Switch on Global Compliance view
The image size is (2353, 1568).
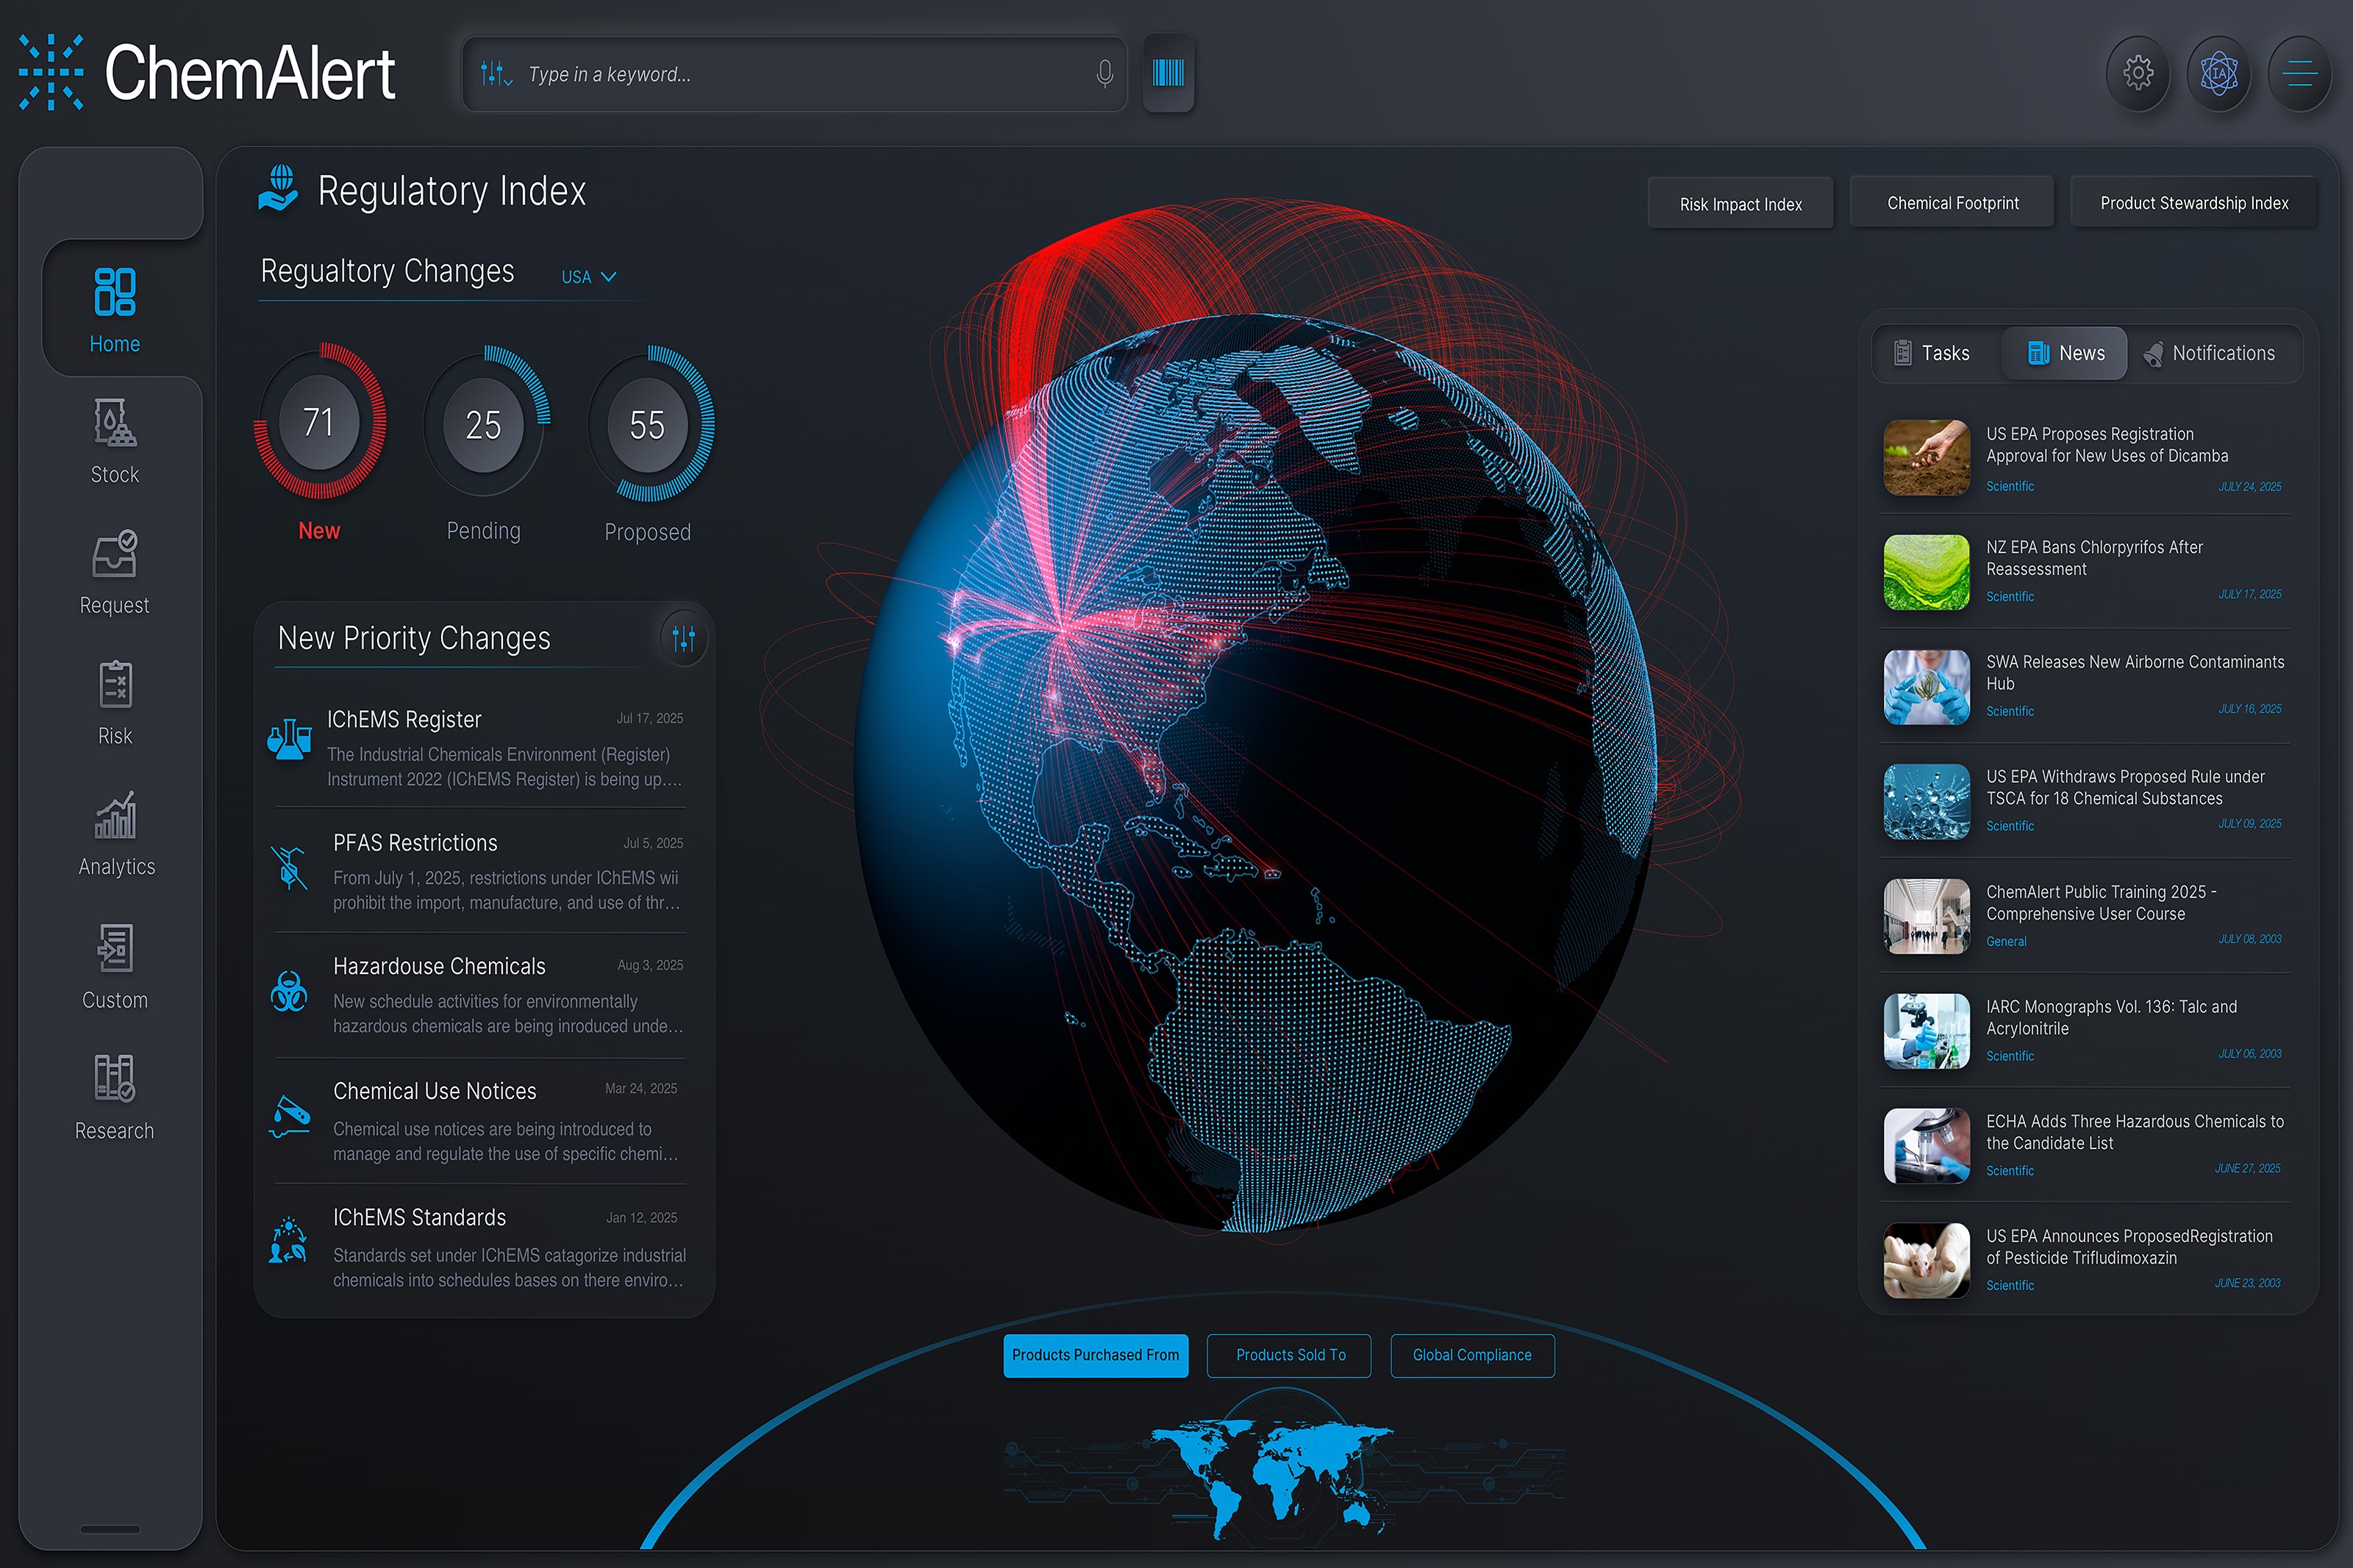click(1471, 1355)
